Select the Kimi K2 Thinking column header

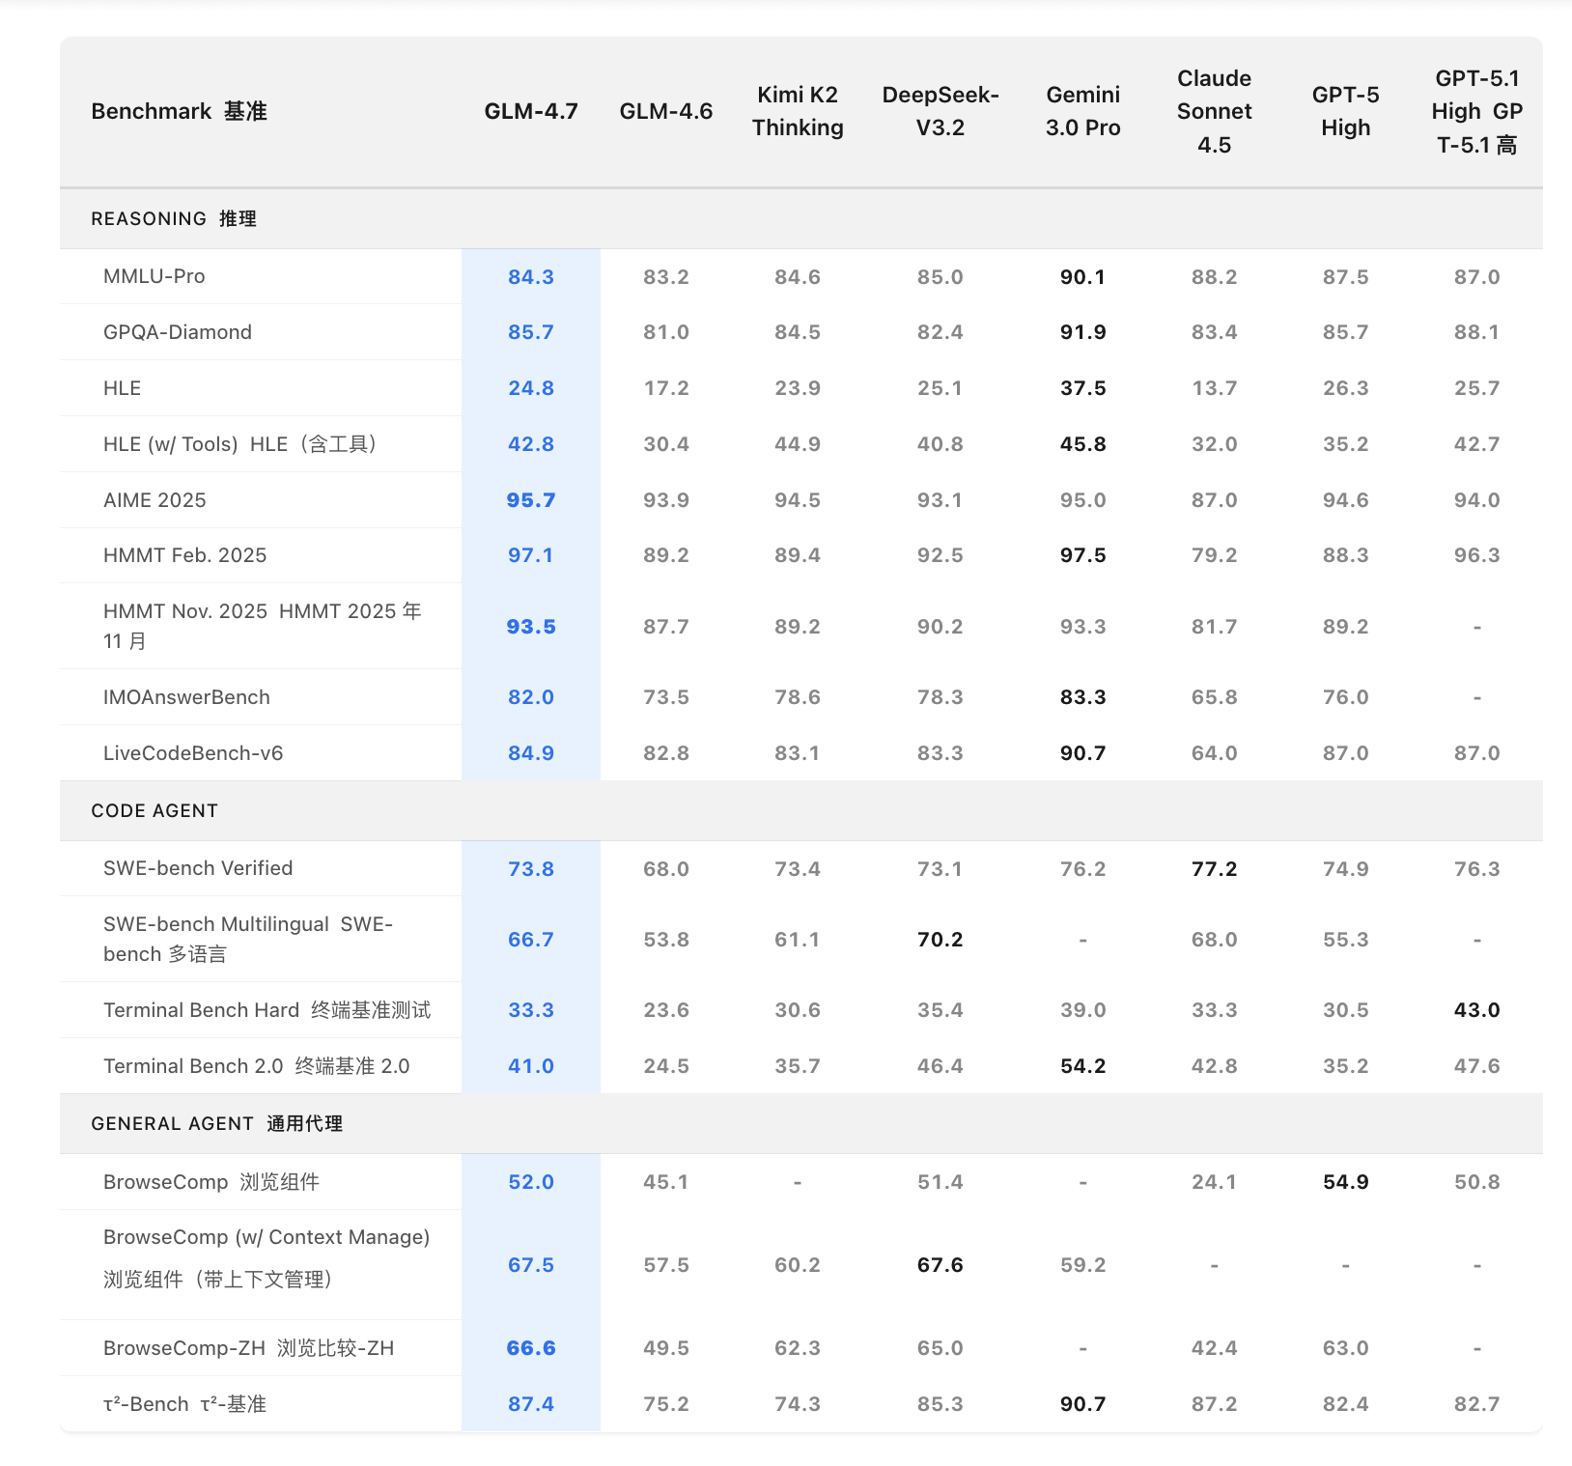798,111
